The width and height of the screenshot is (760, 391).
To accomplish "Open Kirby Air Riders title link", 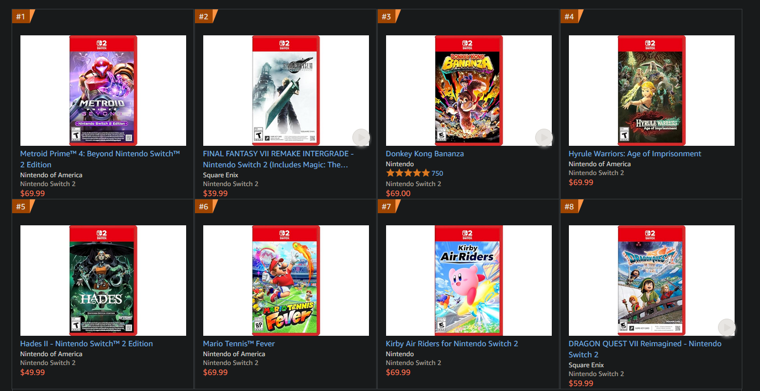I will tap(452, 344).
